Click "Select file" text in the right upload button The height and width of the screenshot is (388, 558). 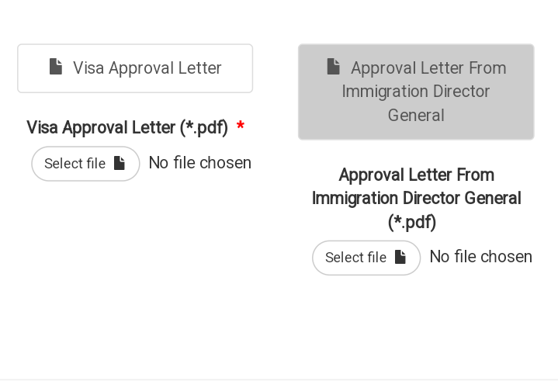click(x=355, y=258)
